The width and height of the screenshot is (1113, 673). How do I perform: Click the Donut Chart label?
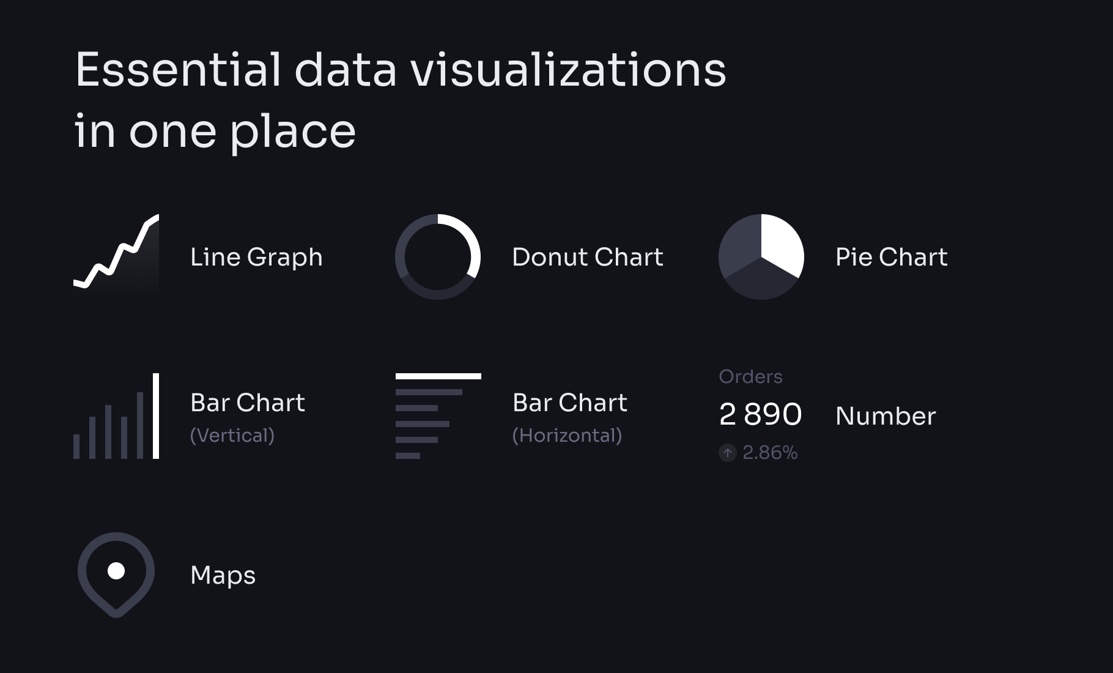click(588, 257)
